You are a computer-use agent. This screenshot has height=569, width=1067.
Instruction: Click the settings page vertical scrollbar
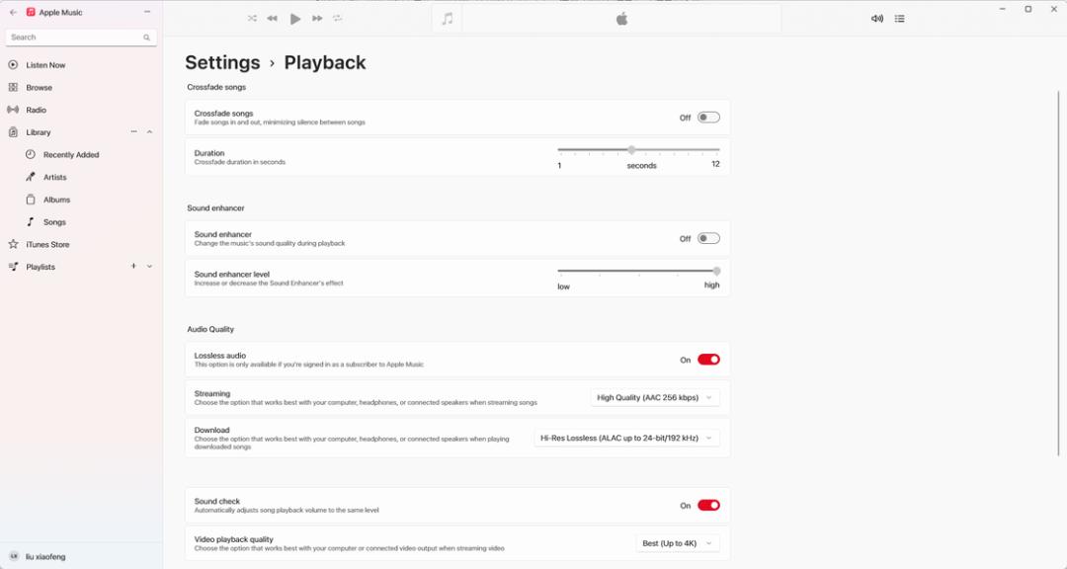coord(1058,273)
